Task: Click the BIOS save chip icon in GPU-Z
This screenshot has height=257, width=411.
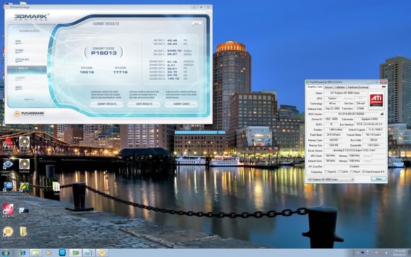Action: (382, 114)
